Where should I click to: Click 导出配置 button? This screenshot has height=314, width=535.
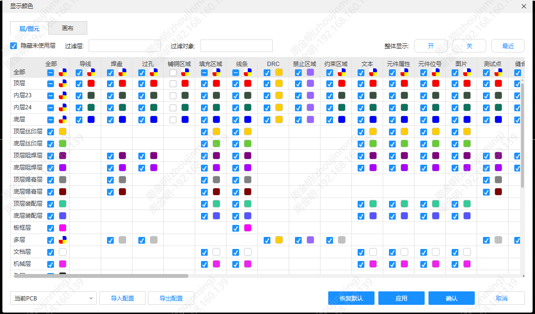(171, 298)
